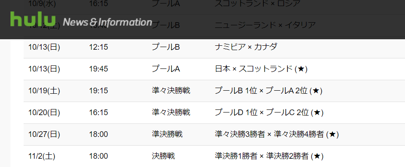This screenshot has height=167, width=405.
Task: Click the star next to 日本 × スコットランド
Action: point(301,69)
